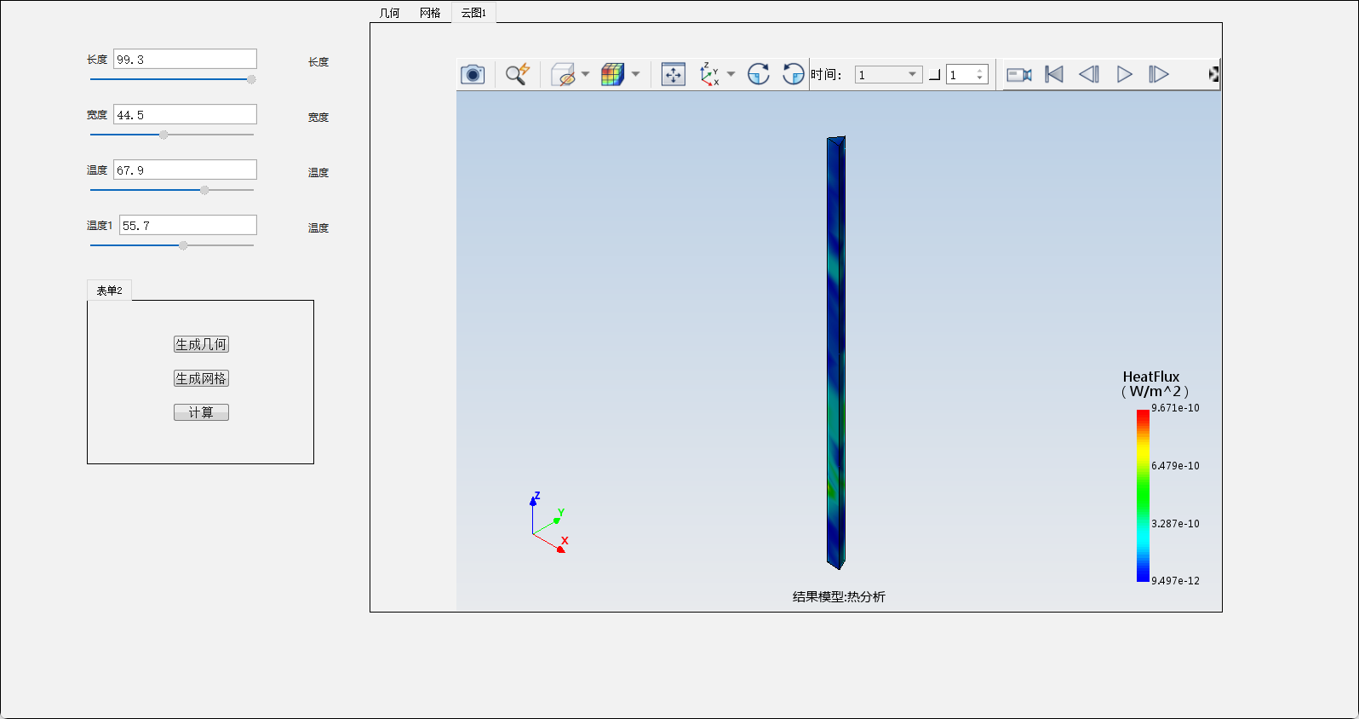Screen dimensions: 1359x719
Task: Select the model visibility box icon
Action: click(x=563, y=74)
